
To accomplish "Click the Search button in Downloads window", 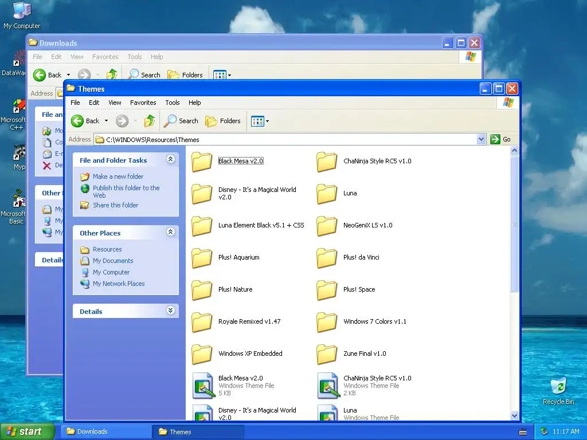I will (144, 75).
